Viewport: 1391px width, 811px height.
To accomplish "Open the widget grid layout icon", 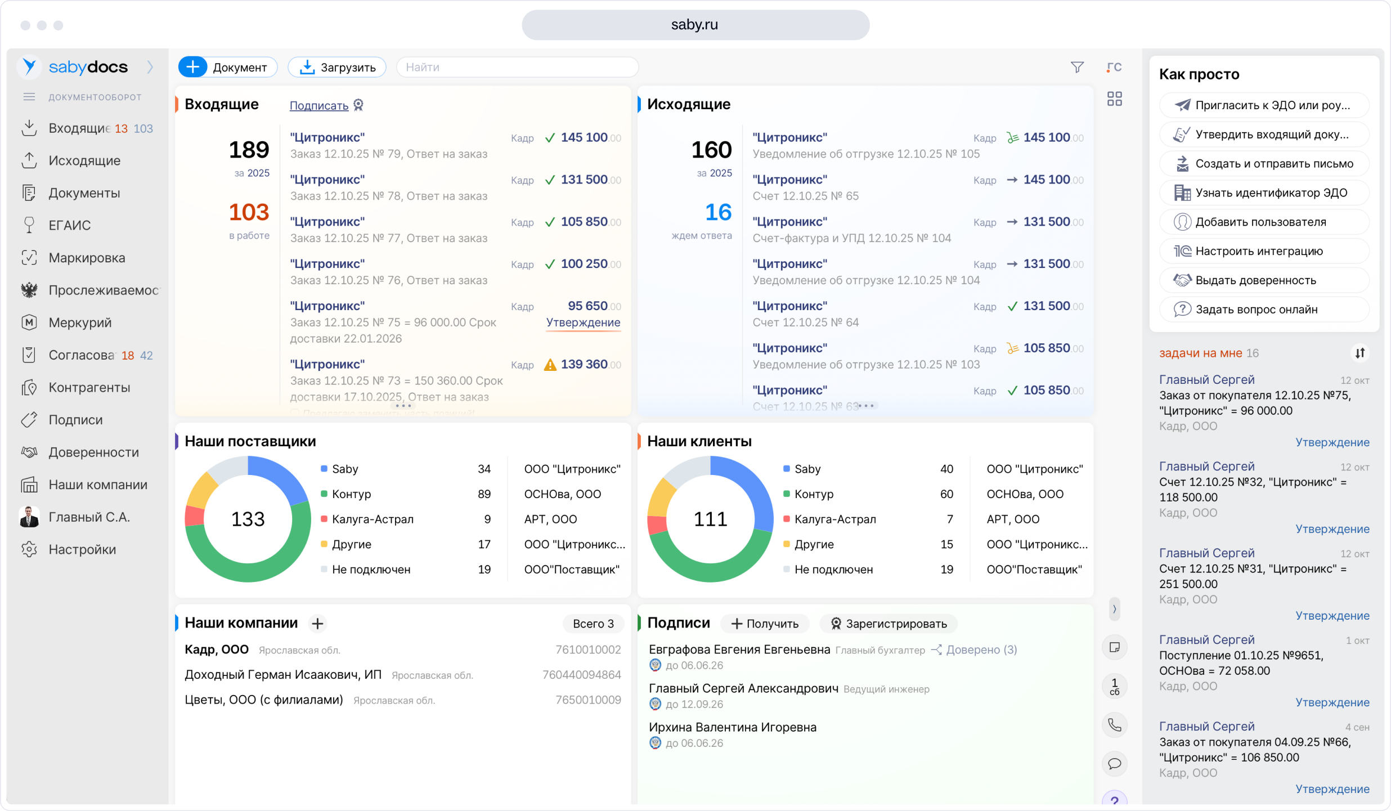I will click(x=1114, y=99).
